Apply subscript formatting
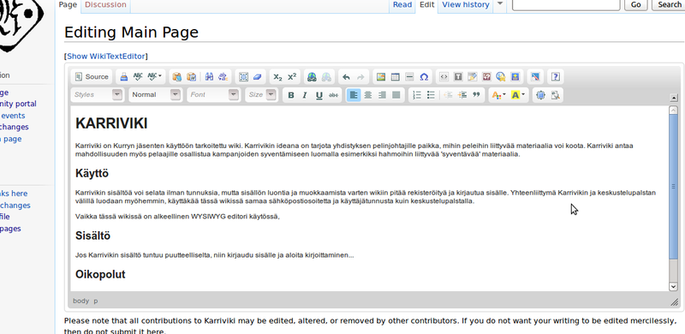The image size is (685, 334). tap(277, 77)
